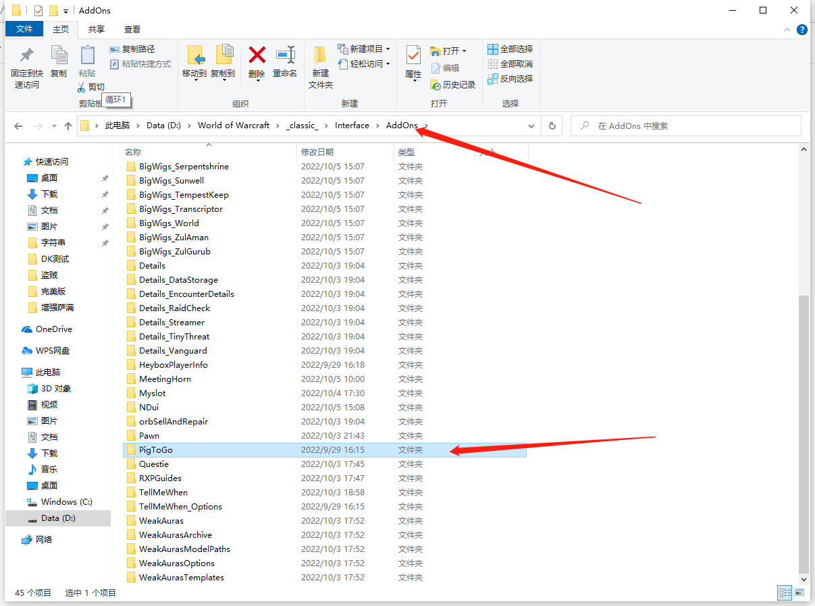Go up one folder level arrow
The image size is (815, 606).
click(x=68, y=126)
